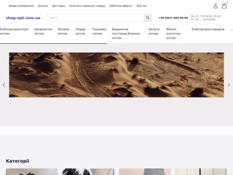Select Електропростирадла category
Viewport: 233px width, 175px height.
click(x=208, y=29)
